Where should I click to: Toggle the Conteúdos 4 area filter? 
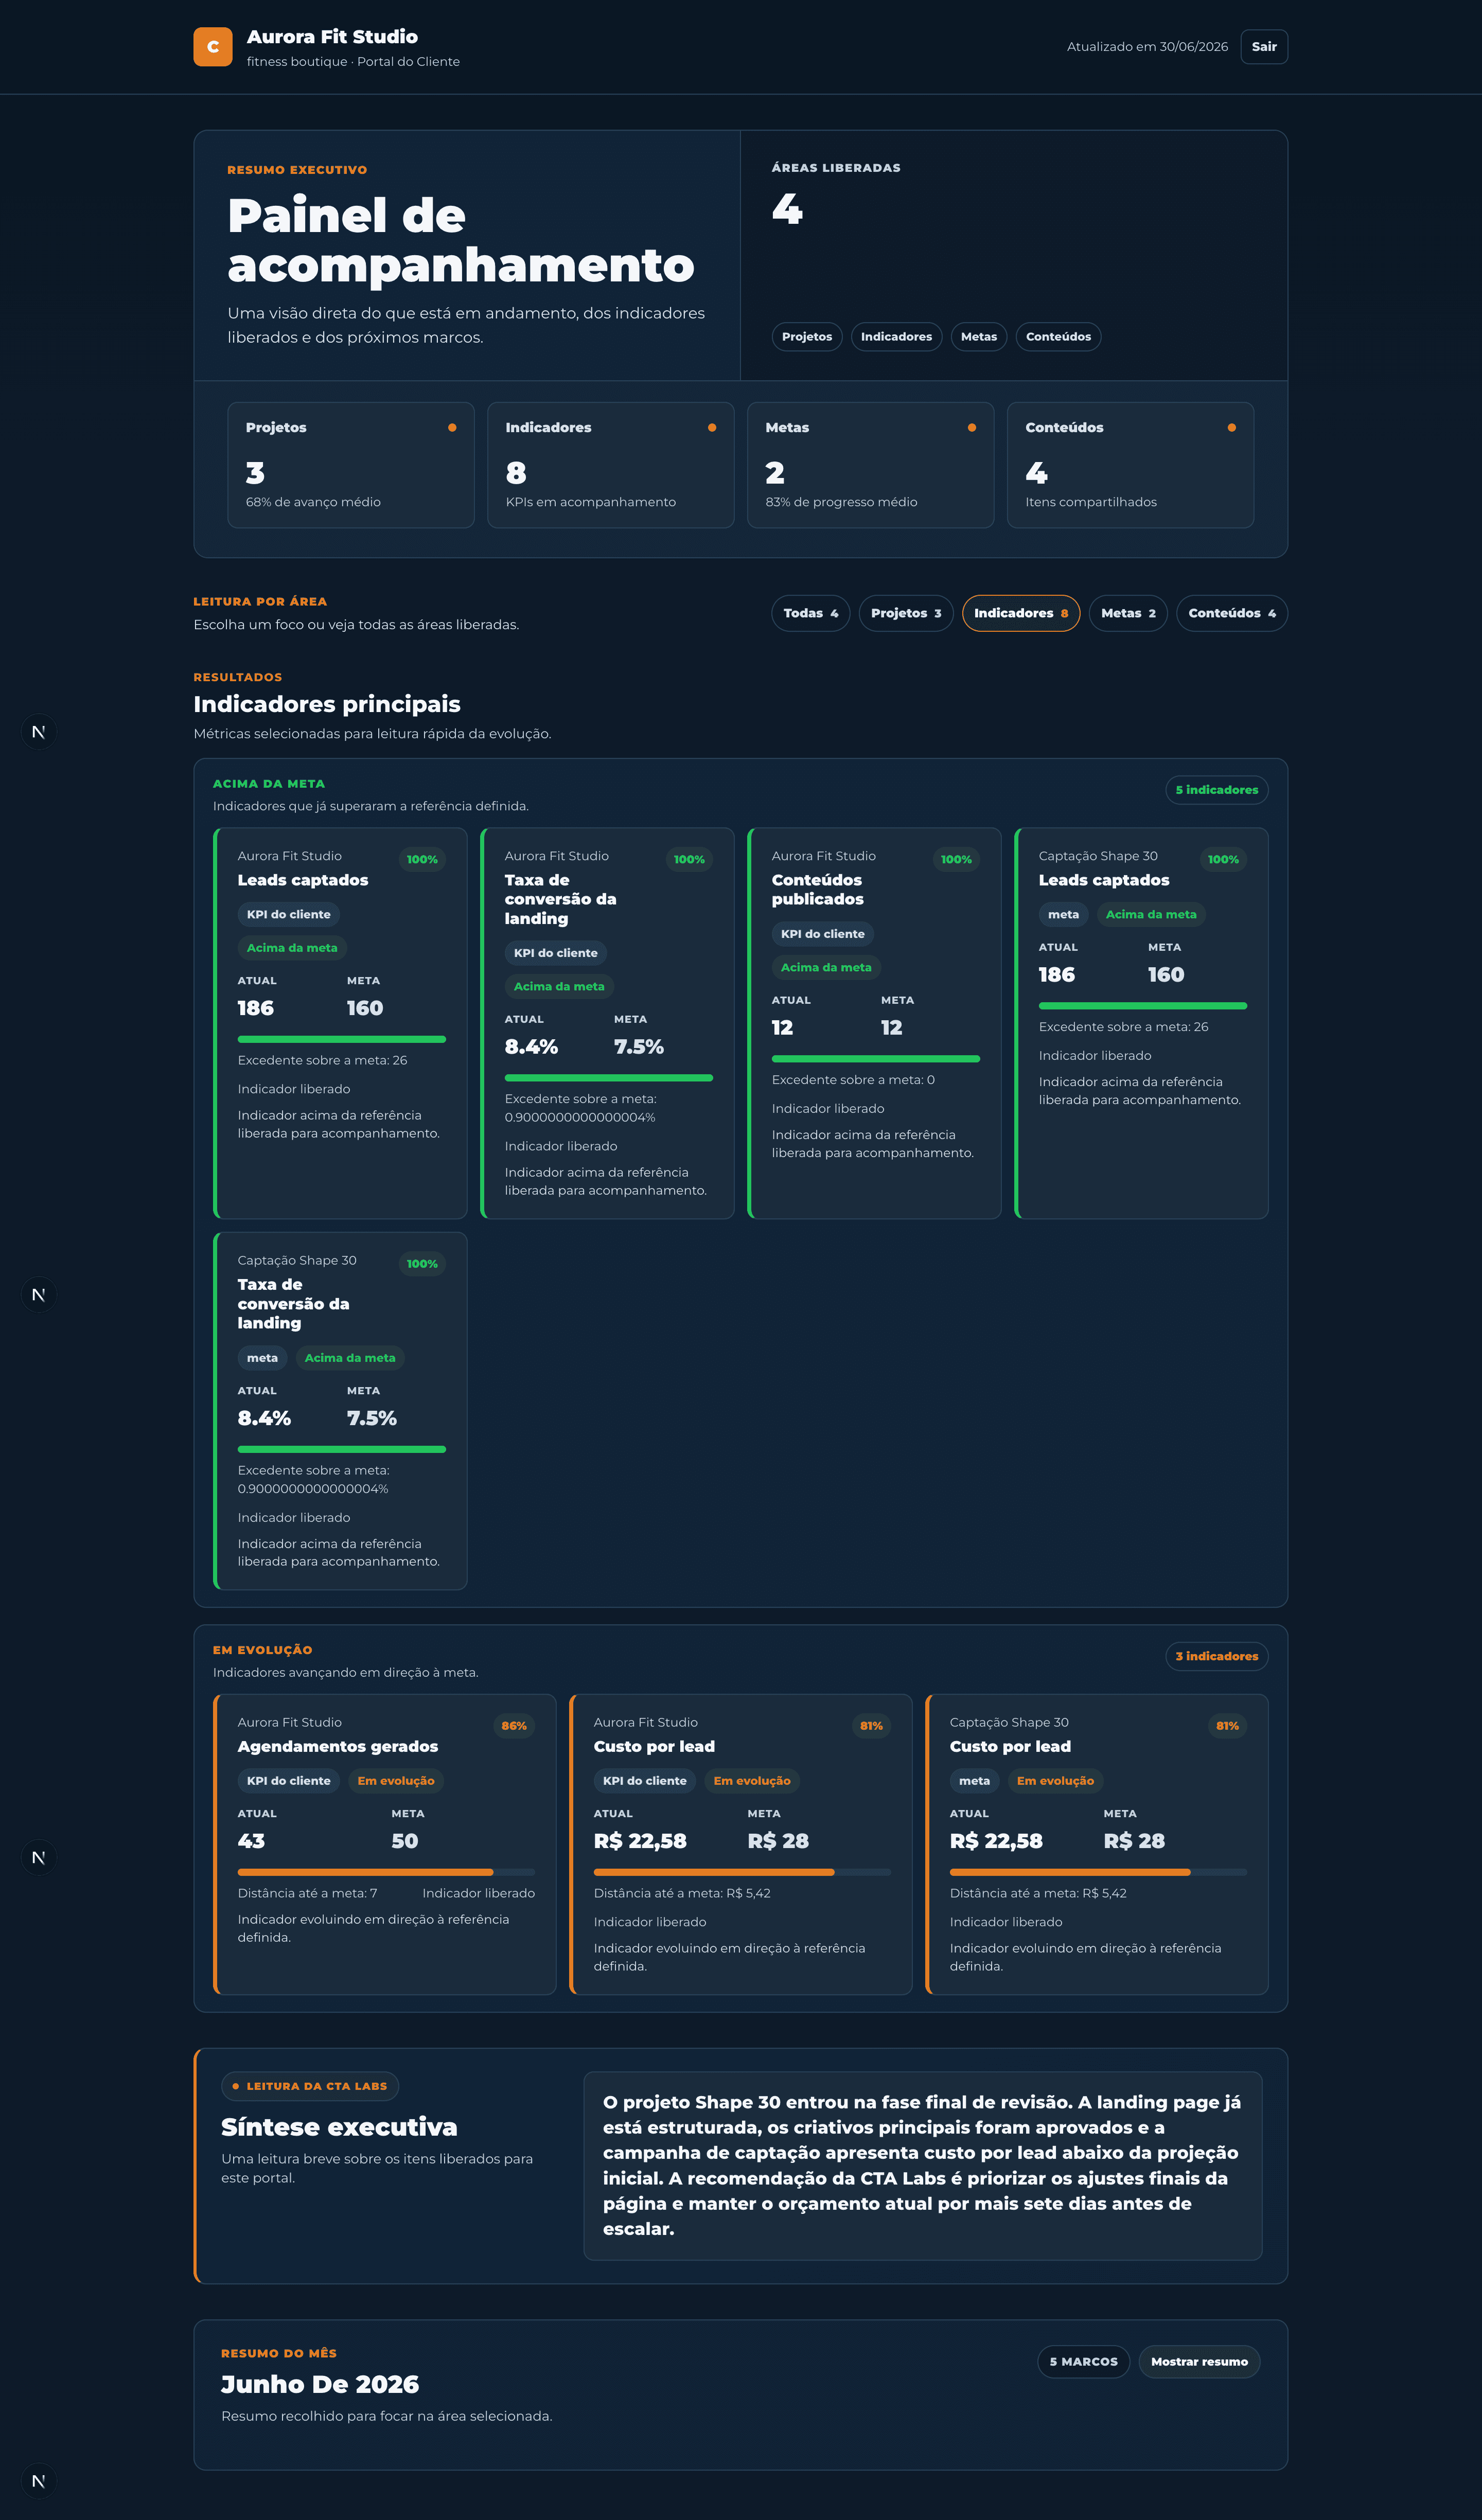[1231, 613]
